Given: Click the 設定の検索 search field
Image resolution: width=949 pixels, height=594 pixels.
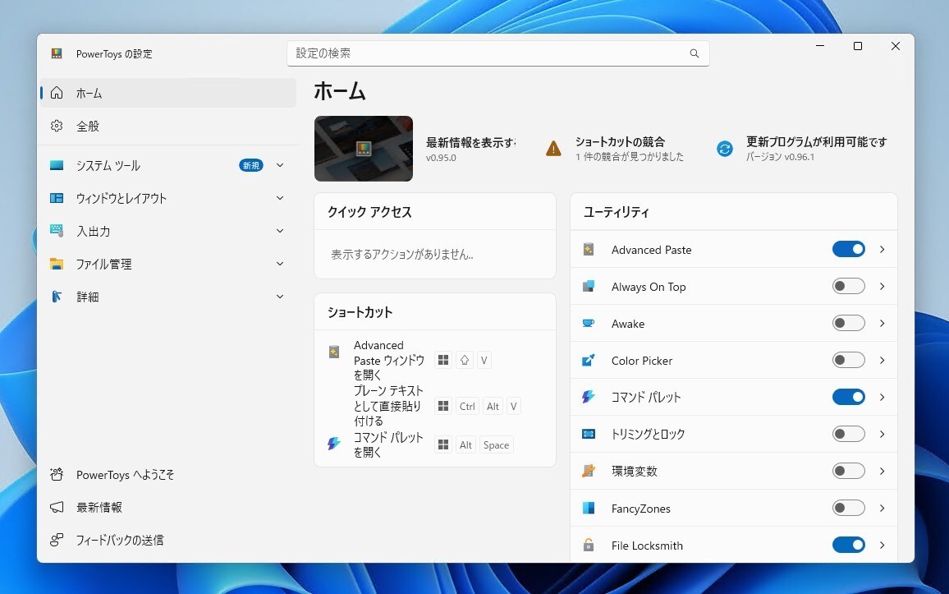Looking at the screenshot, I should pos(488,53).
